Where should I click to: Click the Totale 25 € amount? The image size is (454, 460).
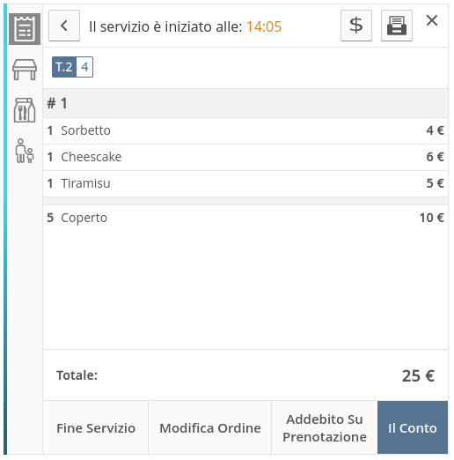[x=418, y=375]
